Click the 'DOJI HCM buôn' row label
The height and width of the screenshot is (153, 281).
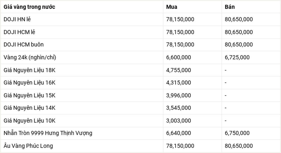[x=24, y=45]
